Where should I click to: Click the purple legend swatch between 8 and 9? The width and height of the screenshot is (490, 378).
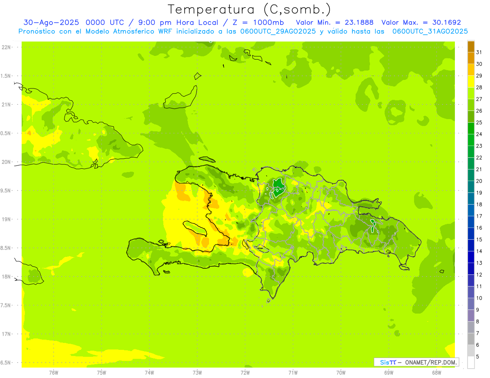click(471, 316)
